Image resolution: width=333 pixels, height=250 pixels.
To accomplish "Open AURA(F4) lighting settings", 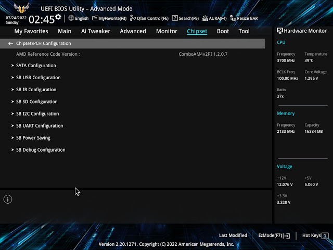I will tap(214, 18).
